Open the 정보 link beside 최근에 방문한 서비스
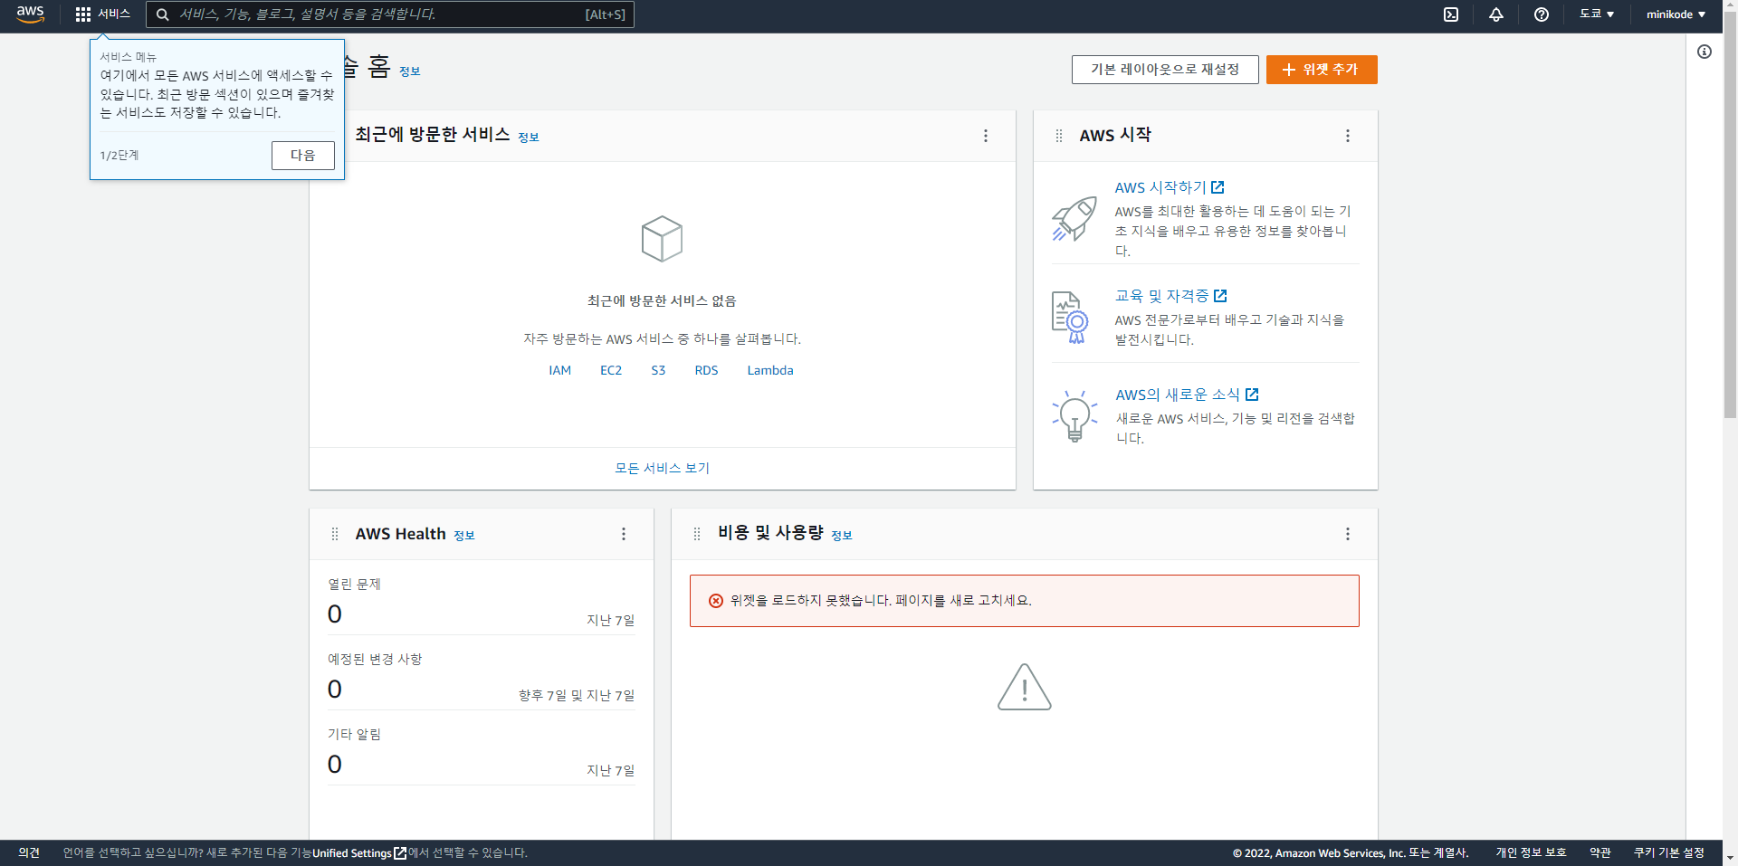 pyautogui.click(x=529, y=138)
